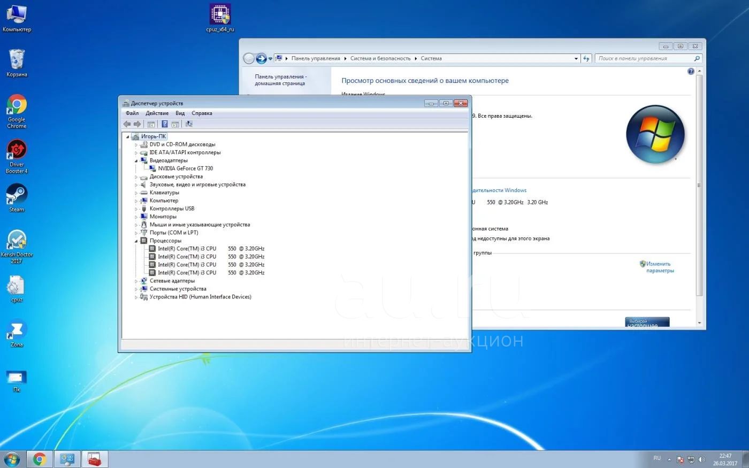Click the Back arrow in Device Manager toolbar
The image size is (749, 468).
tap(127, 124)
